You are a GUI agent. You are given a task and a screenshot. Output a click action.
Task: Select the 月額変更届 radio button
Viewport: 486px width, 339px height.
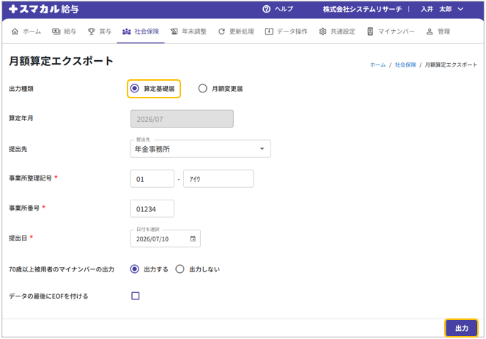coord(203,88)
